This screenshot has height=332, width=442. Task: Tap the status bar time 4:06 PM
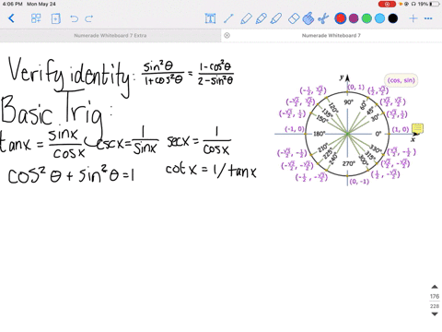[x=12, y=4]
